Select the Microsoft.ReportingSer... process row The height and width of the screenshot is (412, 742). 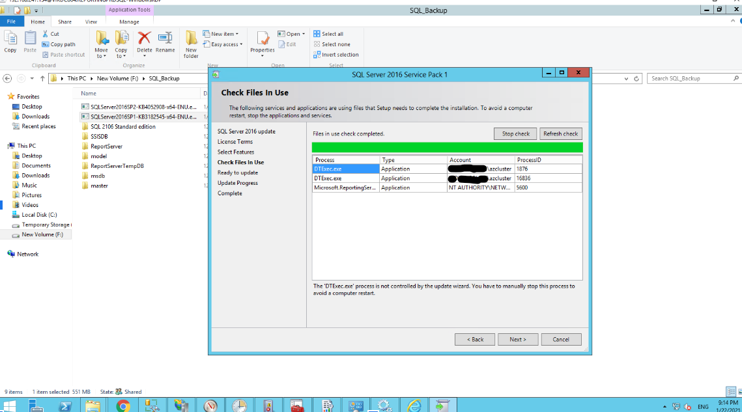point(447,188)
